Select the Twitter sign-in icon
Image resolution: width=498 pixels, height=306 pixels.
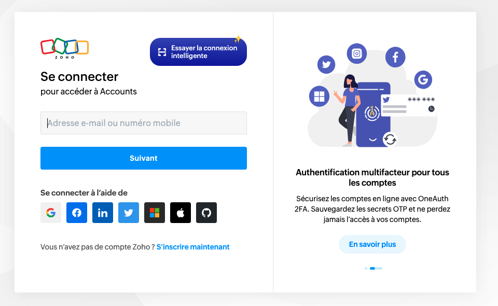pos(129,213)
